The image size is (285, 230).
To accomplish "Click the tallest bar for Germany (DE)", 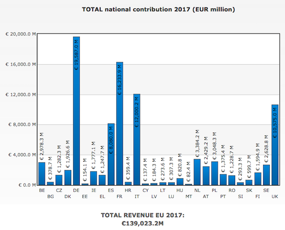I will point(76,112).
